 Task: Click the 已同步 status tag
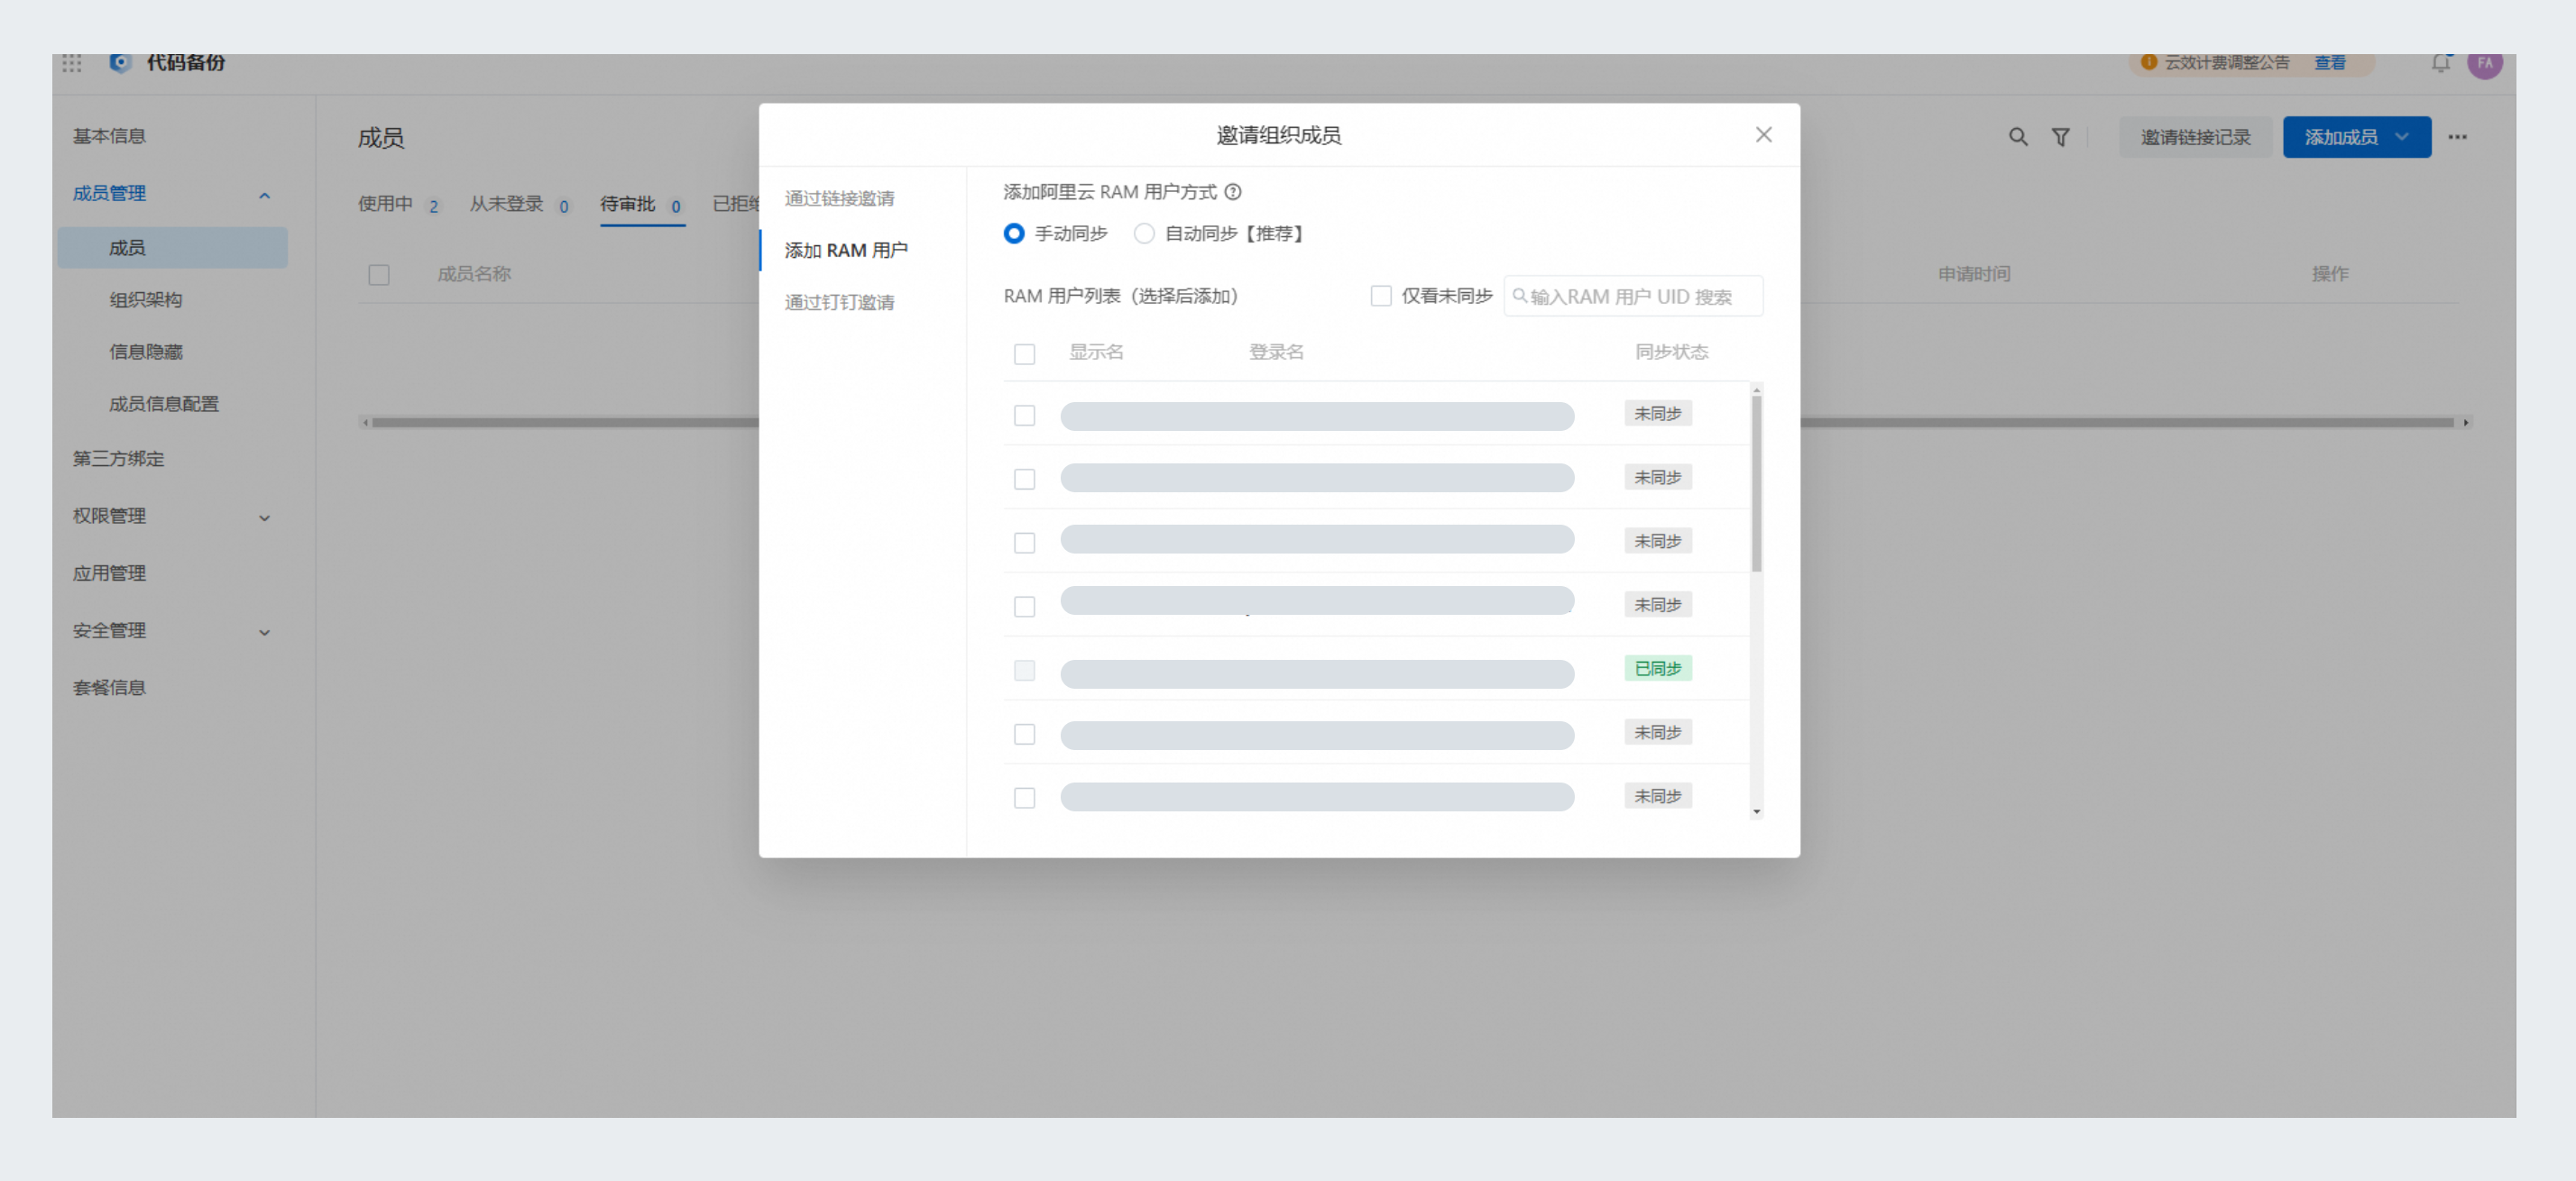pos(1657,668)
